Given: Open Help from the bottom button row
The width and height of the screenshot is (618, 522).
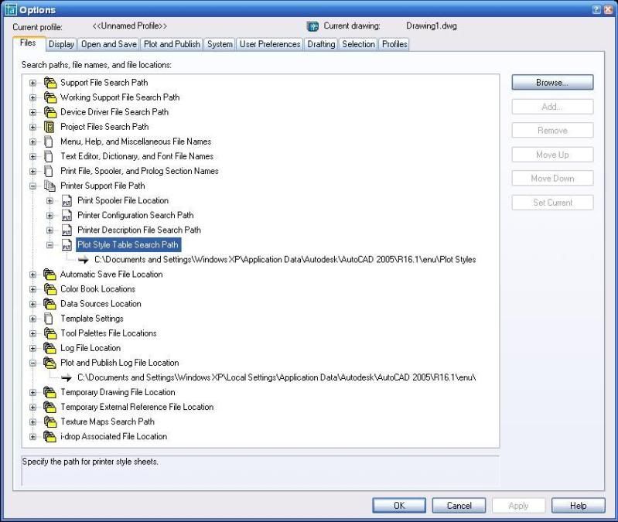Looking at the screenshot, I should [x=579, y=506].
